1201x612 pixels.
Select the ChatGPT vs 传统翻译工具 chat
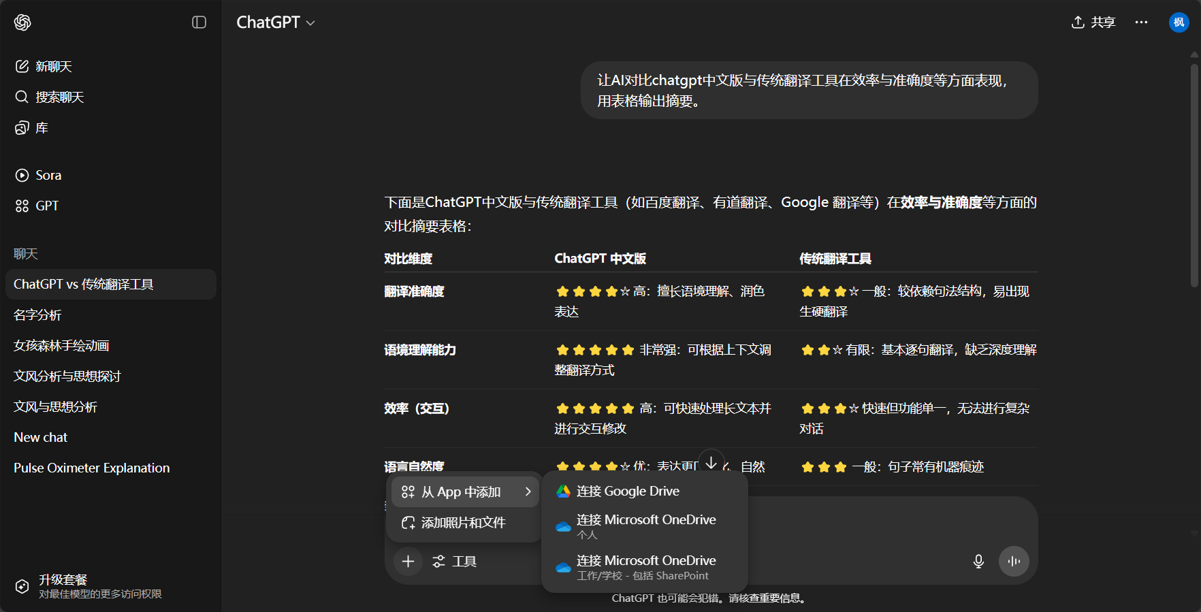tap(110, 284)
